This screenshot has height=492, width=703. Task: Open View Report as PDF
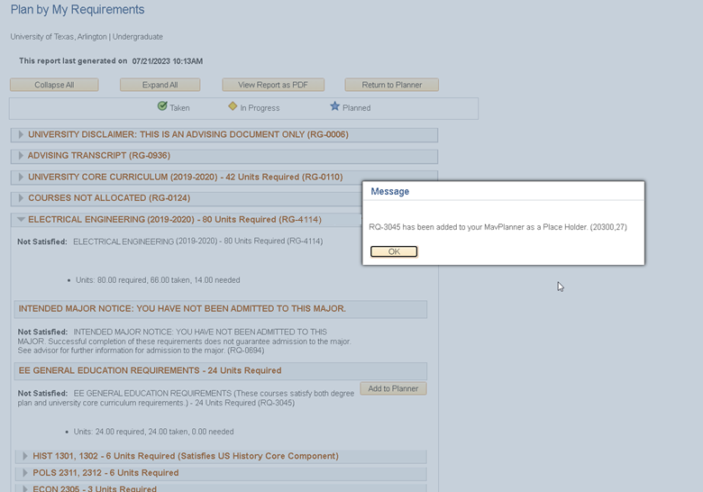tap(273, 85)
